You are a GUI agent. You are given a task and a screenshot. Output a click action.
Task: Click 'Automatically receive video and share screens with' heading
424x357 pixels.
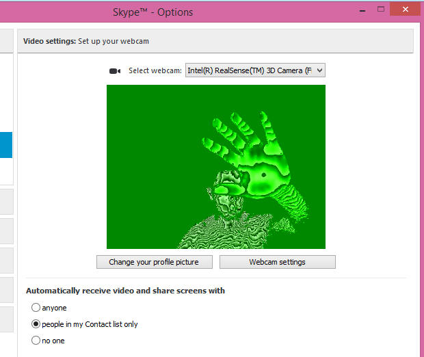(x=125, y=291)
